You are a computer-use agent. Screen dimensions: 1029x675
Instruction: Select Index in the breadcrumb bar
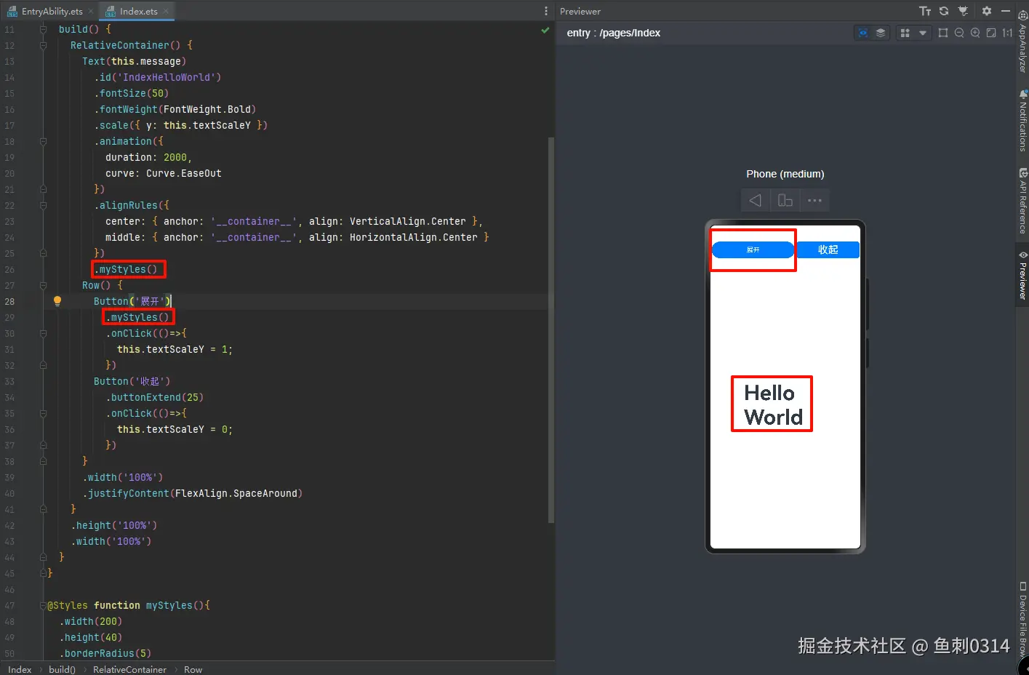[x=20, y=669]
